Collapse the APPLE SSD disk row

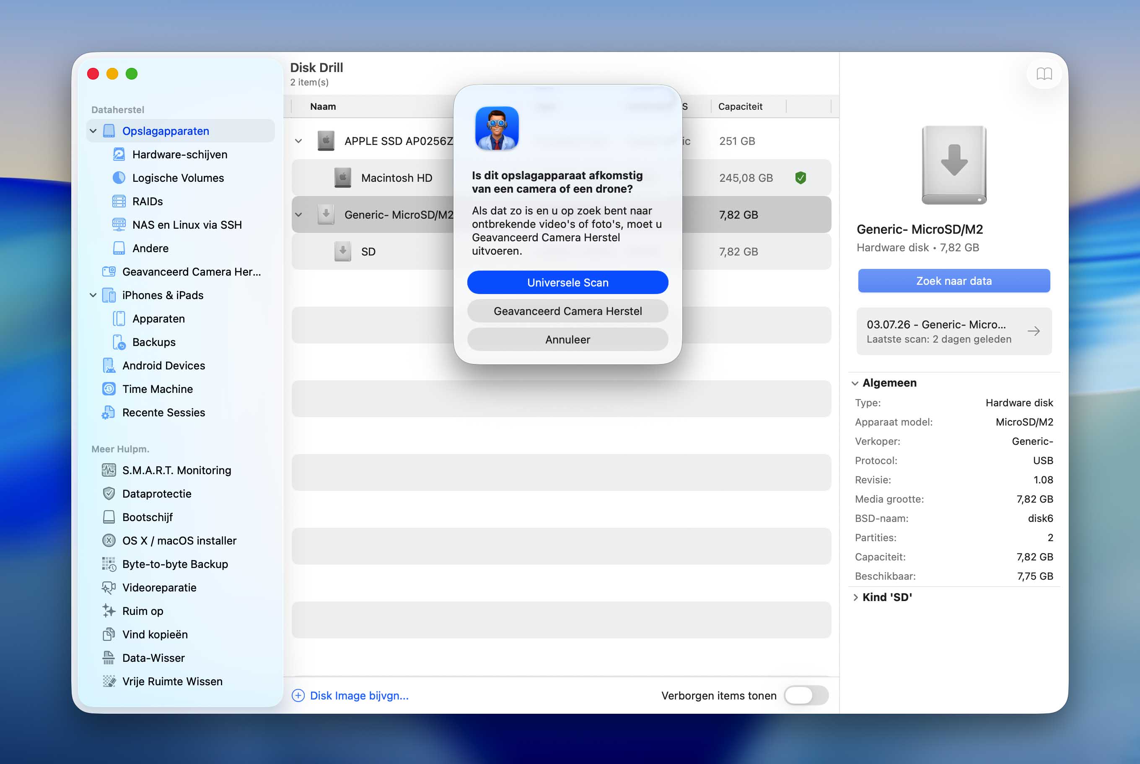tap(298, 141)
